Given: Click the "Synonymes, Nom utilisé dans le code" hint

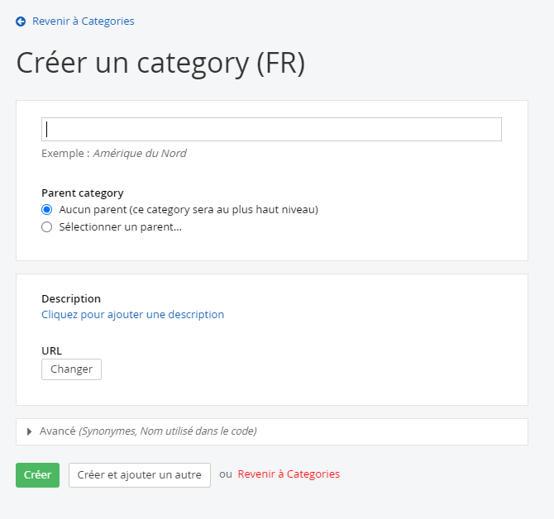Looking at the screenshot, I should [167, 431].
